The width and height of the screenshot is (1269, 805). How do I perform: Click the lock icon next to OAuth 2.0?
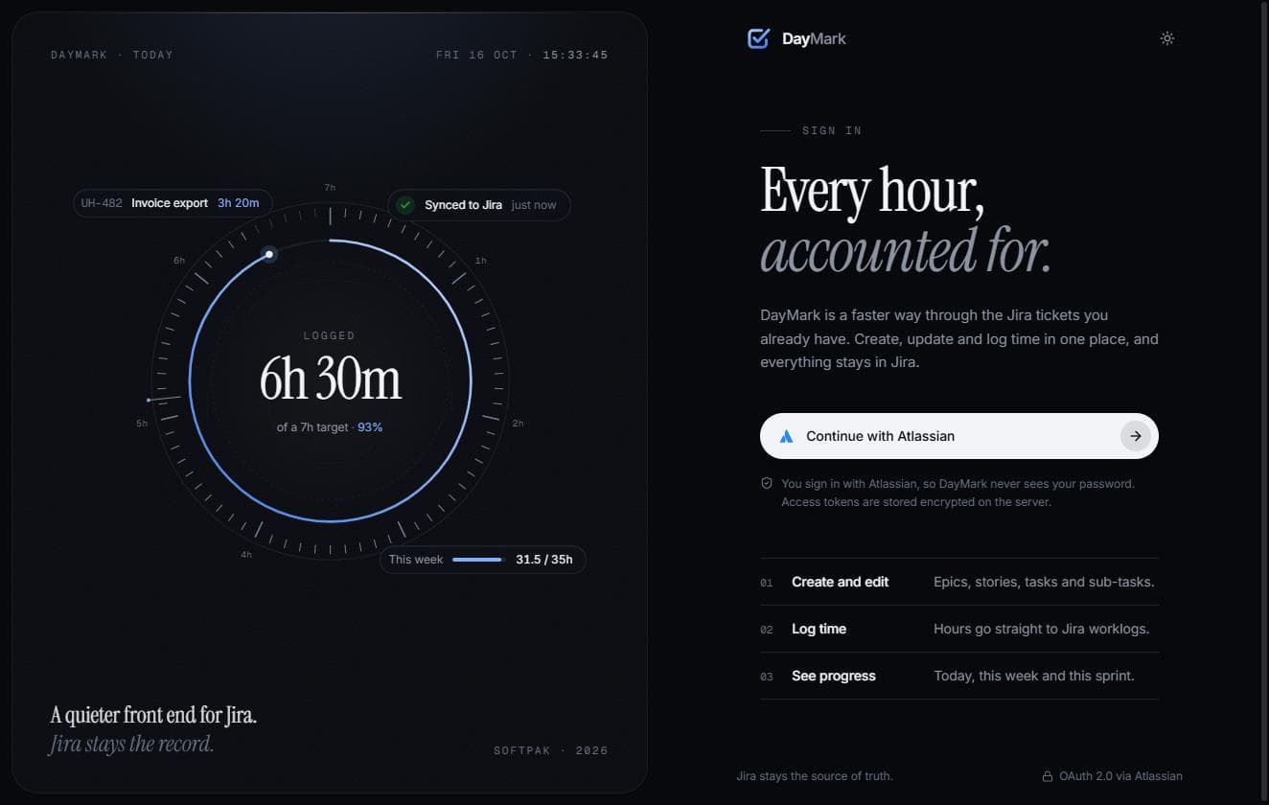pyautogui.click(x=1048, y=776)
